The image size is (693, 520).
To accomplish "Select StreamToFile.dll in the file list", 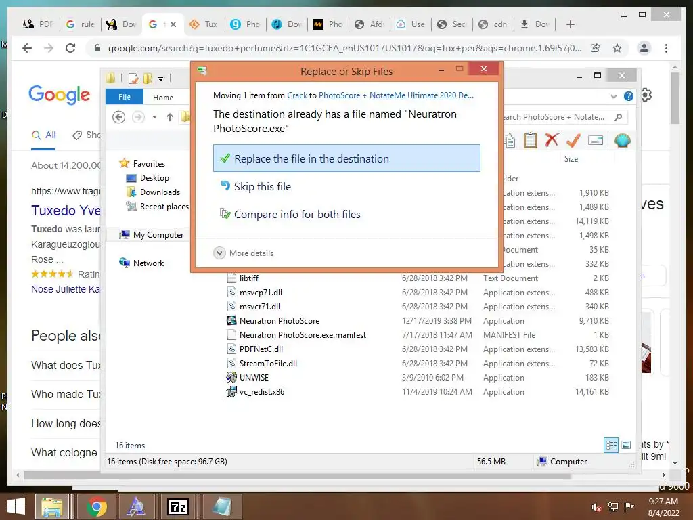I will [x=268, y=363].
